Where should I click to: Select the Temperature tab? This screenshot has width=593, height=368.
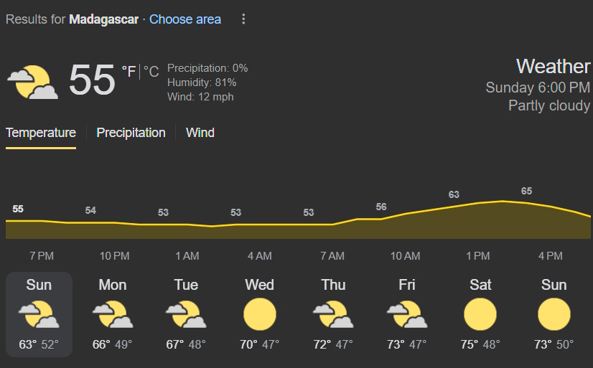(x=41, y=133)
